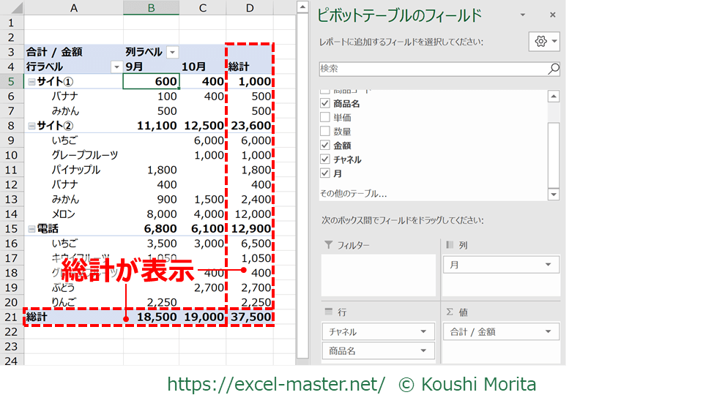The width and height of the screenshot is (703, 395).
Task: Select column B header
Action: [151, 7]
